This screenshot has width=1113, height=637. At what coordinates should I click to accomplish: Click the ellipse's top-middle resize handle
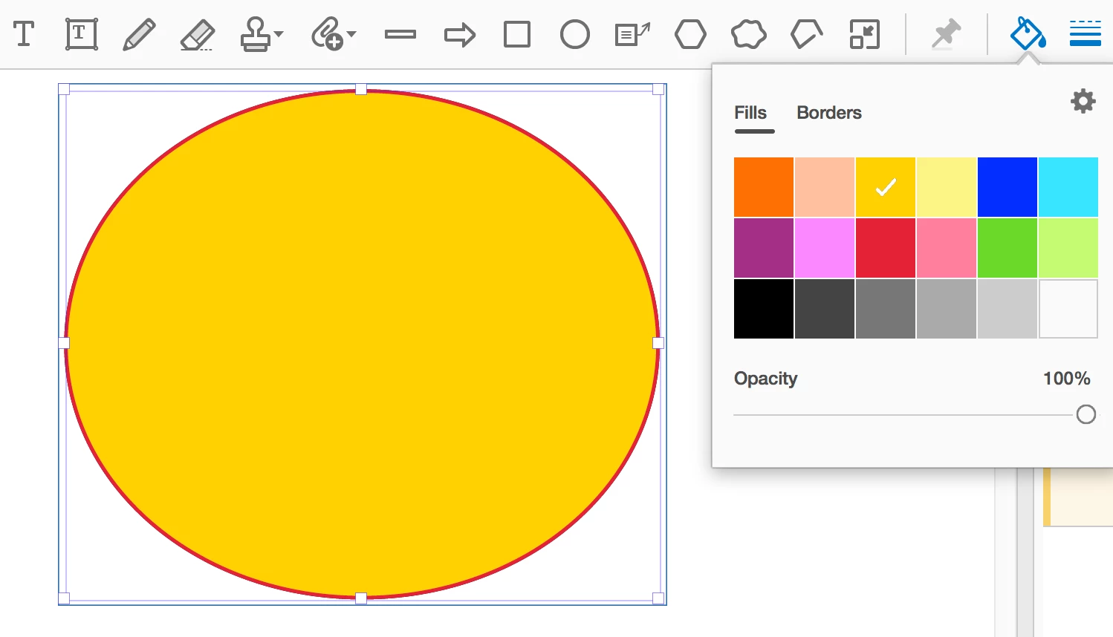361,89
